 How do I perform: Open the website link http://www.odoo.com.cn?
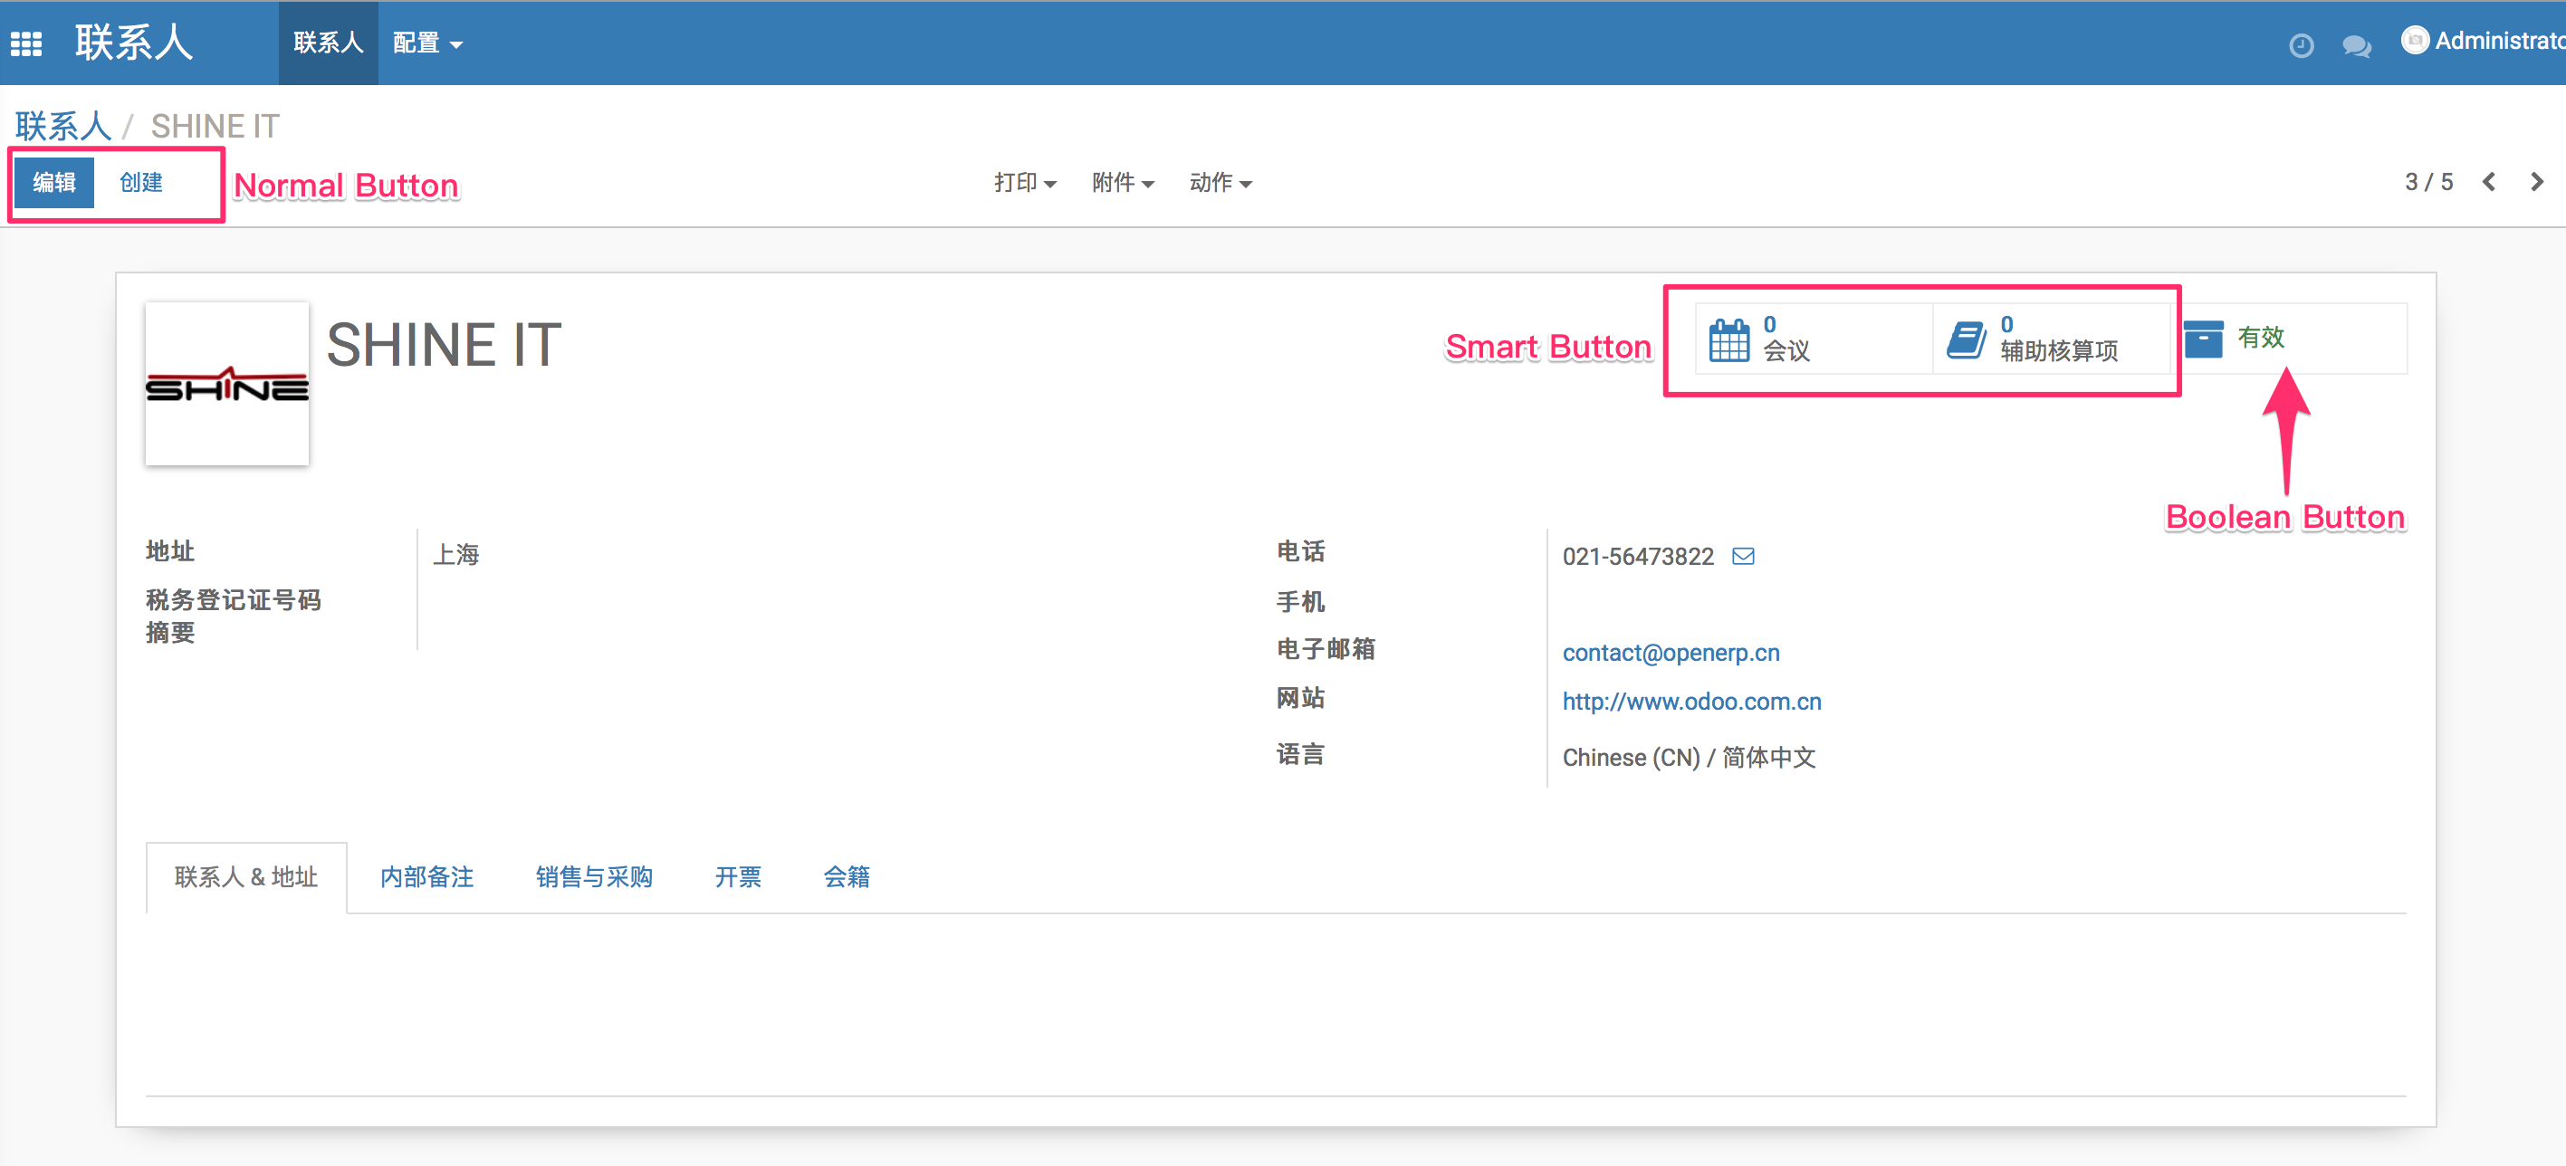[1690, 702]
